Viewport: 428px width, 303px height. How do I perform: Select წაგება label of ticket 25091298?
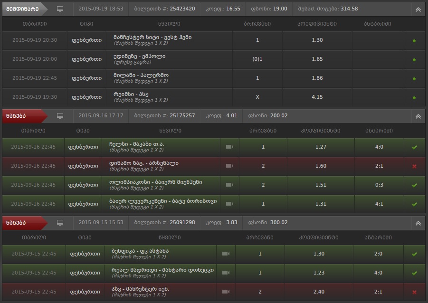[16, 223]
